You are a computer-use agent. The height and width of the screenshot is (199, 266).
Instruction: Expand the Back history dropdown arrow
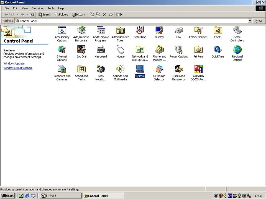(17, 15)
